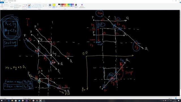181x102 pixels.
Task: Open Customize Quick Access Toolbar dropdown
Action: (x=7, y=1)
